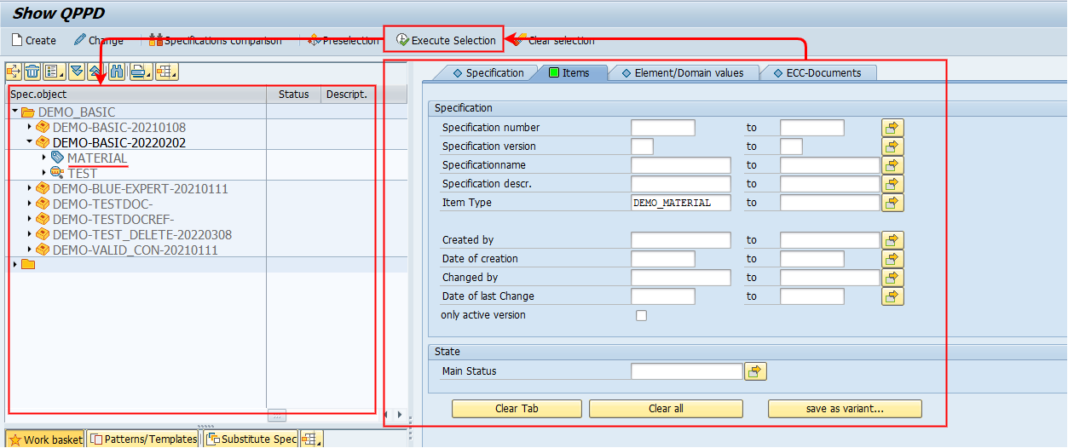Click the save as variant button

(844, 409)
